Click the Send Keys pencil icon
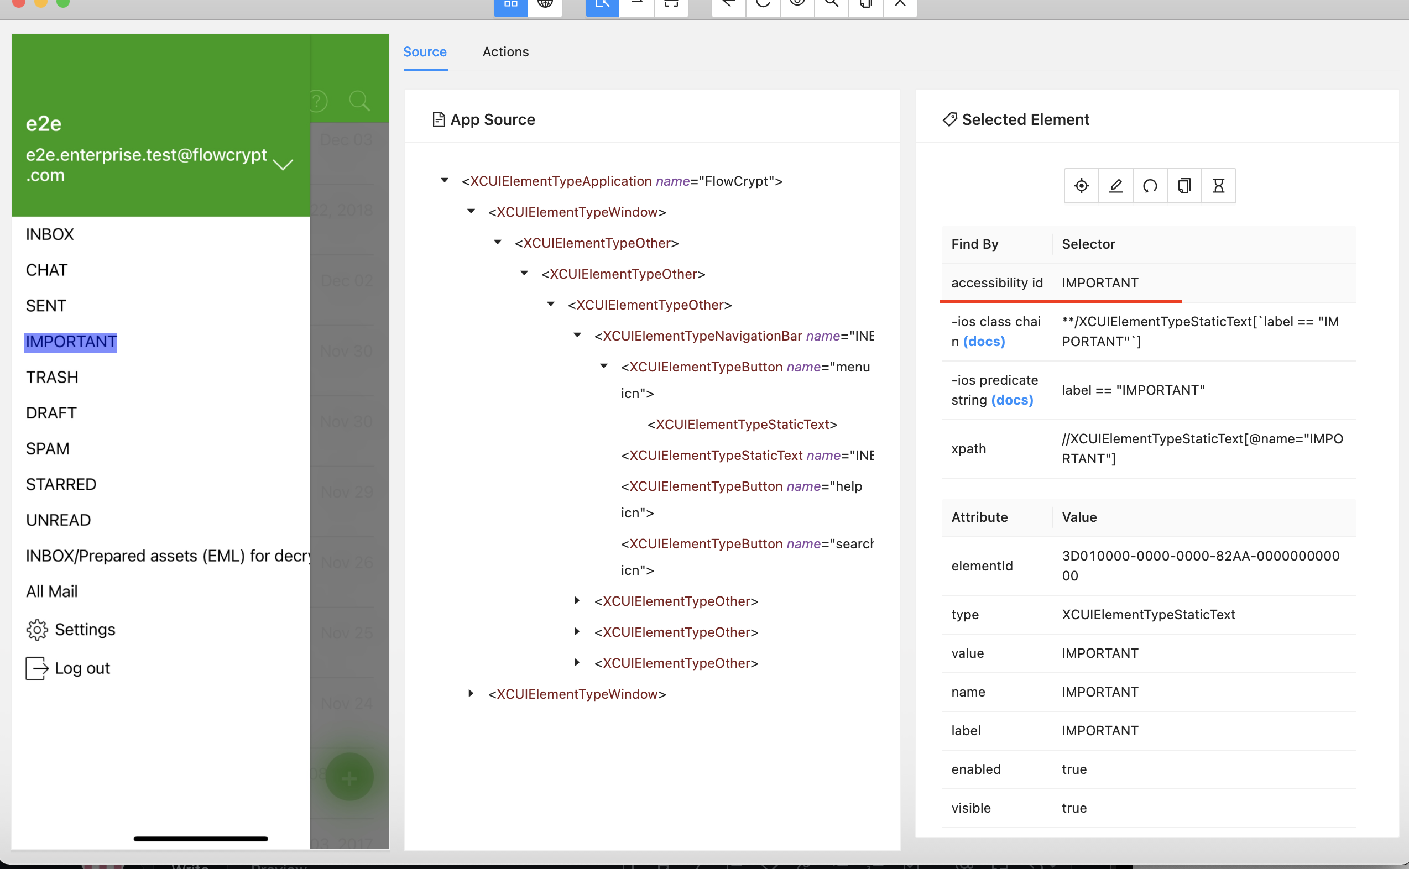This screenshot has width=1409, height=869. (1115, 186)
